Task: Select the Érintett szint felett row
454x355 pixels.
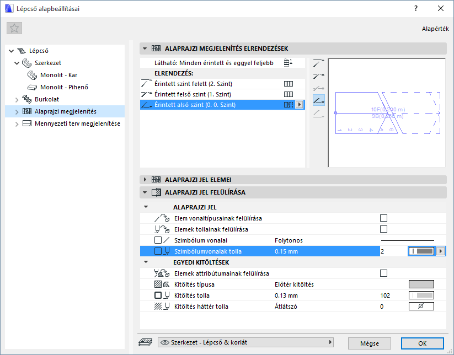Action: (222, 84)
